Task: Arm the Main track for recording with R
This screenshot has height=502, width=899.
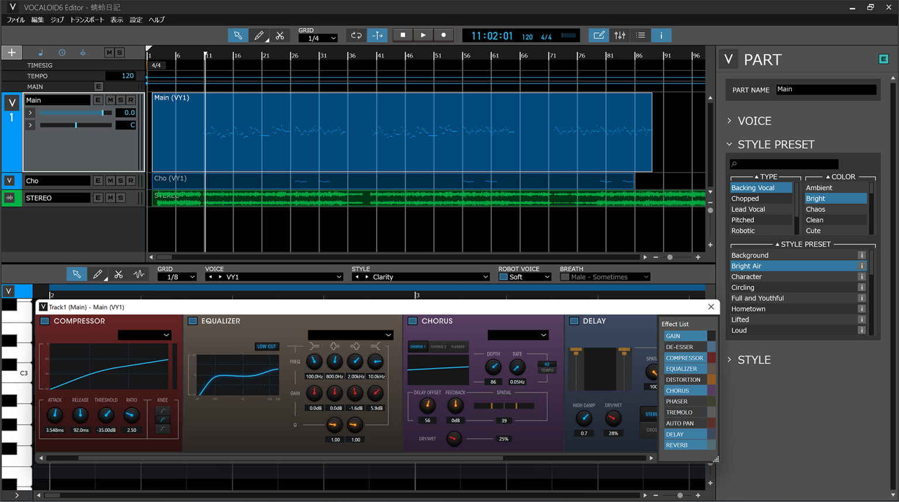Action: click(131, 100)
